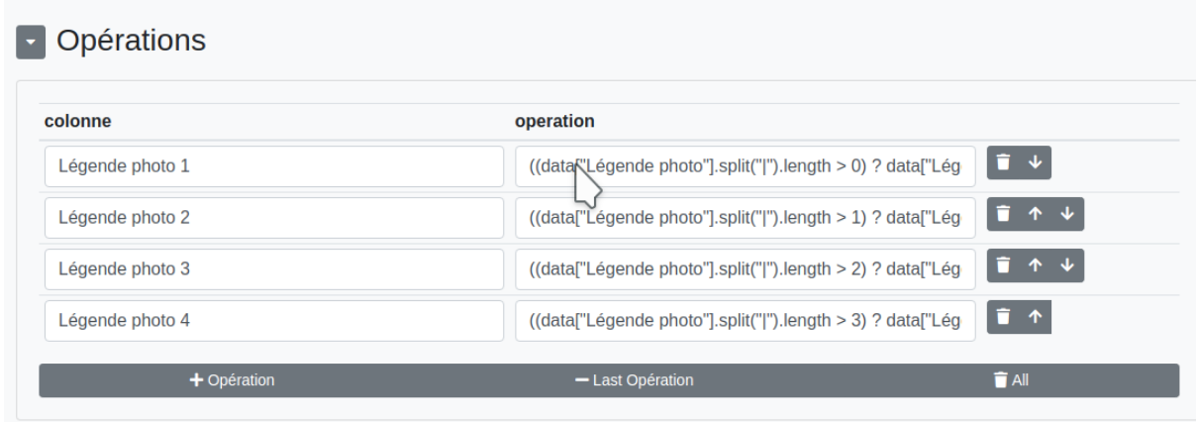Collapse the Opérations section
The image size is (1196, 422).
(30, 43)
